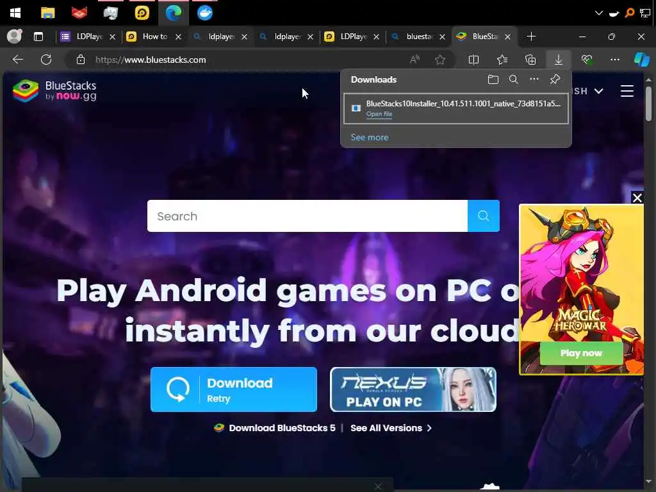Close the bottom notification bar
The height and width of the screenshot is (492, 656).
[x=378, y=486]
